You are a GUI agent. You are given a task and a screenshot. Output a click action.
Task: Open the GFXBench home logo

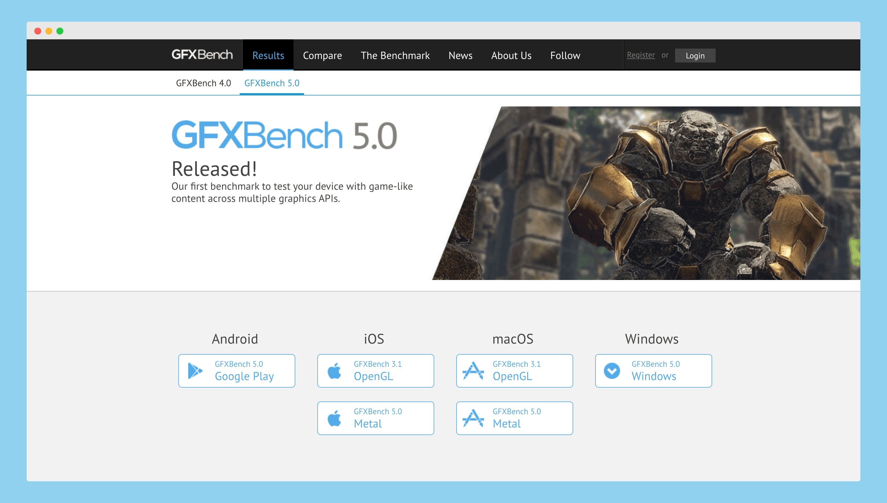point(202,55)
